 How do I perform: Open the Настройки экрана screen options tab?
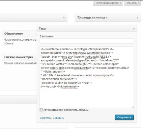click(x=108, y=3)
